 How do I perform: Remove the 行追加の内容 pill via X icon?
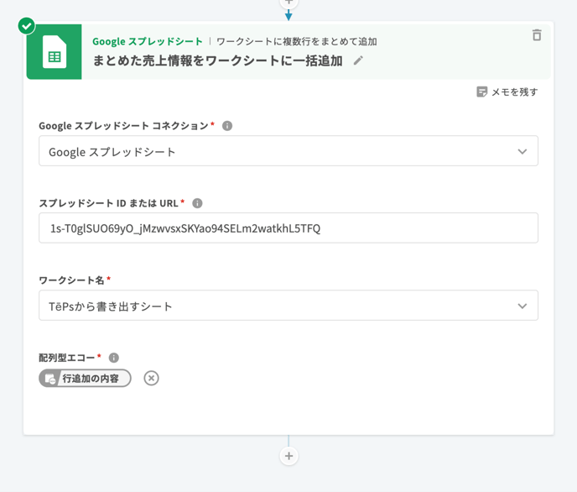151,379
